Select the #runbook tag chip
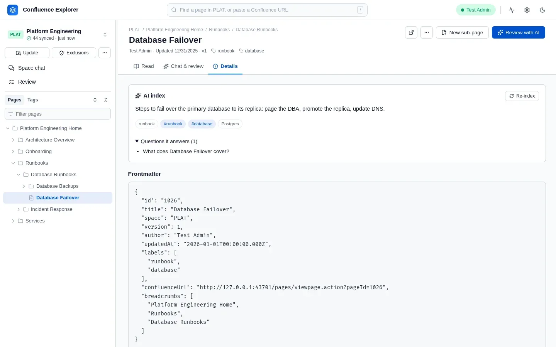Viewport: 556px width, 347px height. [173, 124]
